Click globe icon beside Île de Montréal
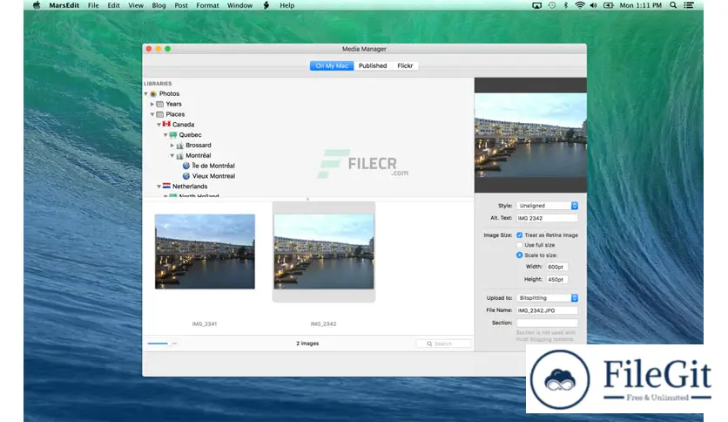The width and height of the screenshot is (728, 422). (x=186, y=166)
